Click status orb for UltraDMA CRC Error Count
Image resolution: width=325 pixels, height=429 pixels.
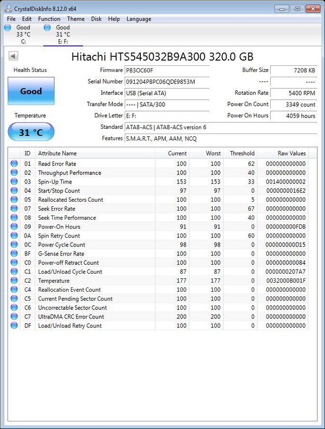pyautogui.click(x=14, y=317)
